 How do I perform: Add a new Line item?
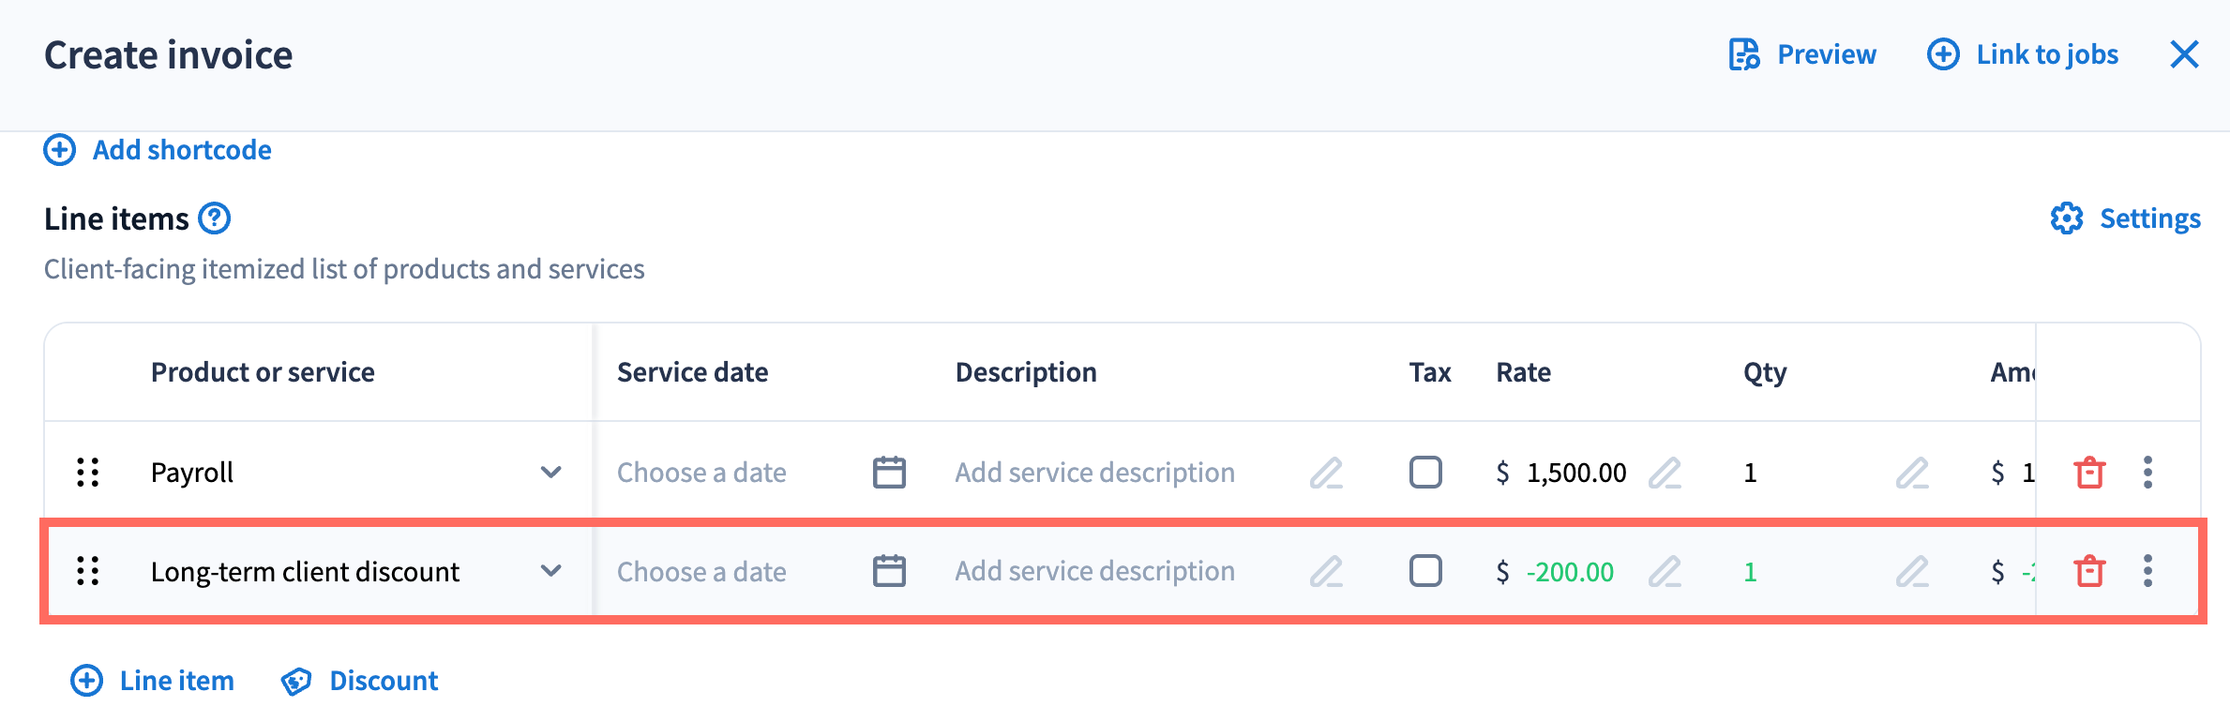[153, 681]
